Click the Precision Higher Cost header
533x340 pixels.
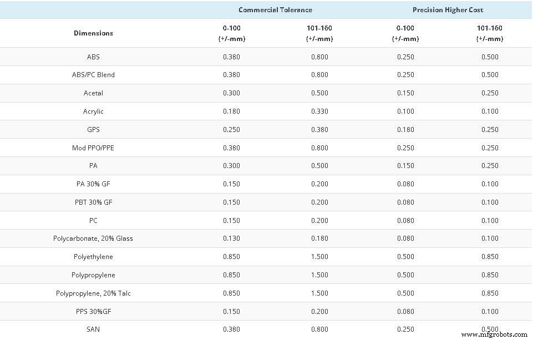pyautogui.click(x=448, y=10)
